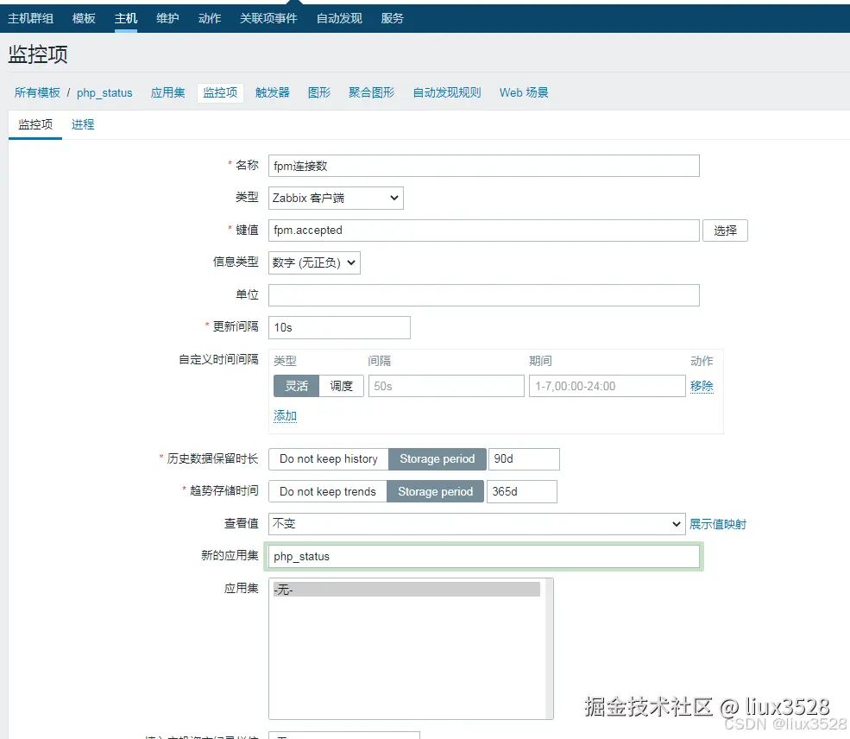This screenshot has height=739, width=850.
Task: Edit the history 90d field
Action: coord(524,458)
